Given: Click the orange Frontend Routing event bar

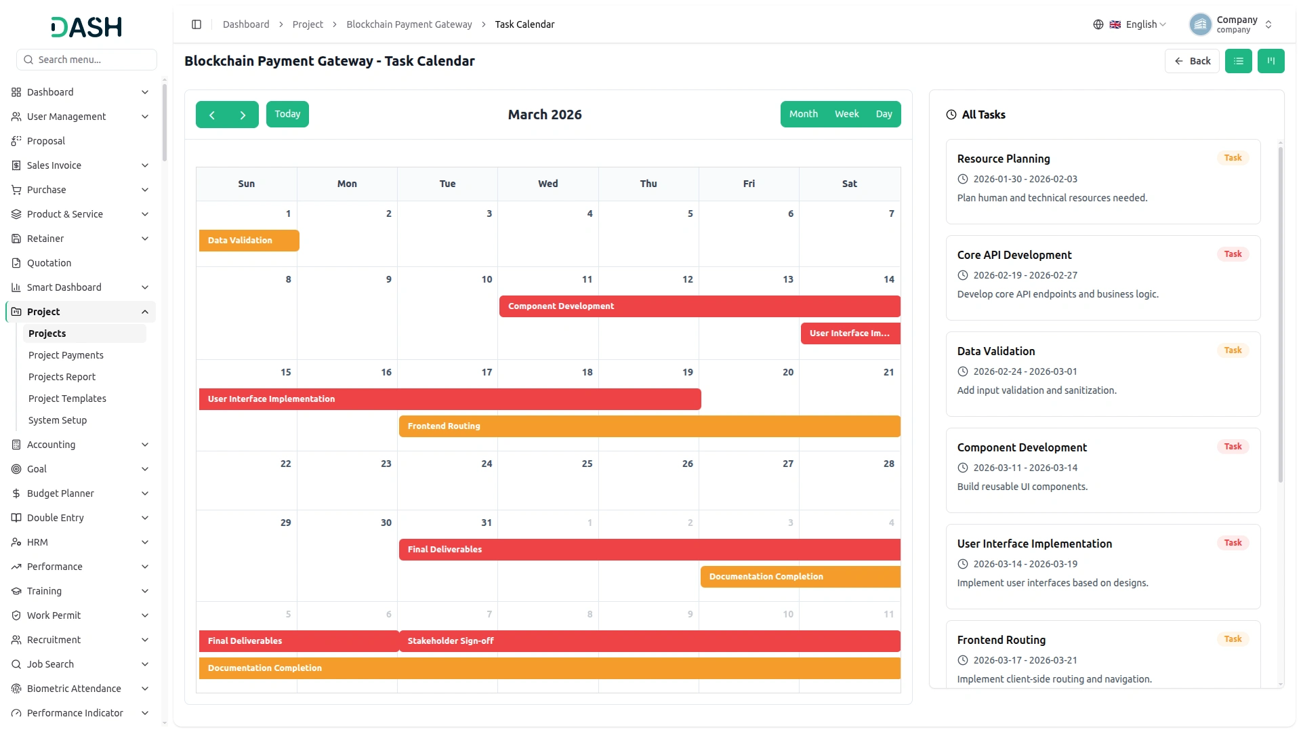Looking at the screenshot, I should [x=649, y=426].
